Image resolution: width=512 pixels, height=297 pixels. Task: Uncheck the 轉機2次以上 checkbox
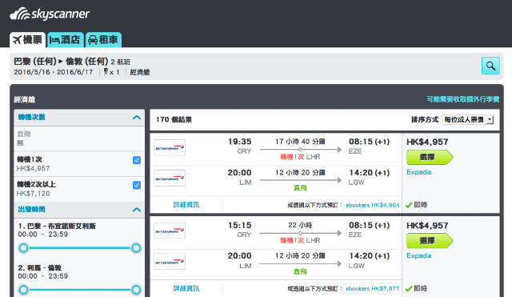pyautogui.click(x=137, y=185)
